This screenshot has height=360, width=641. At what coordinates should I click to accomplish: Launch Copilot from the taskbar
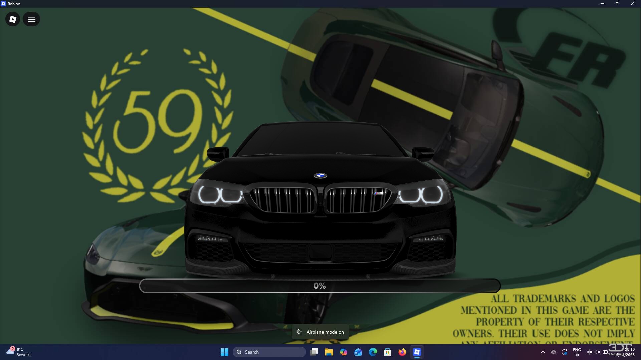344,352
